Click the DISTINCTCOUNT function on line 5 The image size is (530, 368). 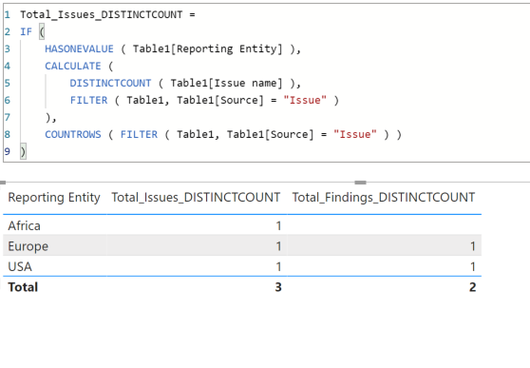(x=110, y=83)
